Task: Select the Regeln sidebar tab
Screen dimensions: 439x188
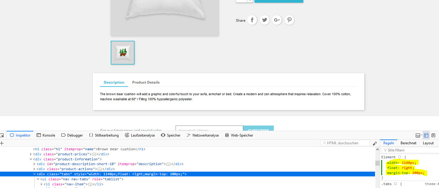Action: pos(388,143)
